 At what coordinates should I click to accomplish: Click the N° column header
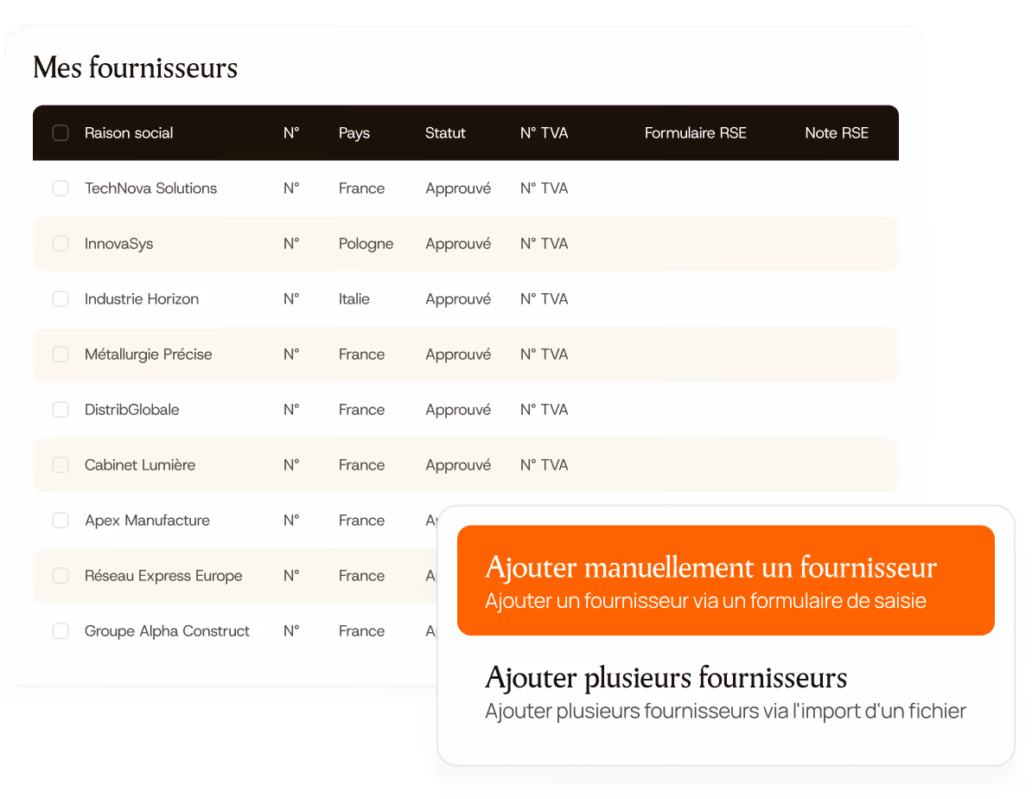291,133
